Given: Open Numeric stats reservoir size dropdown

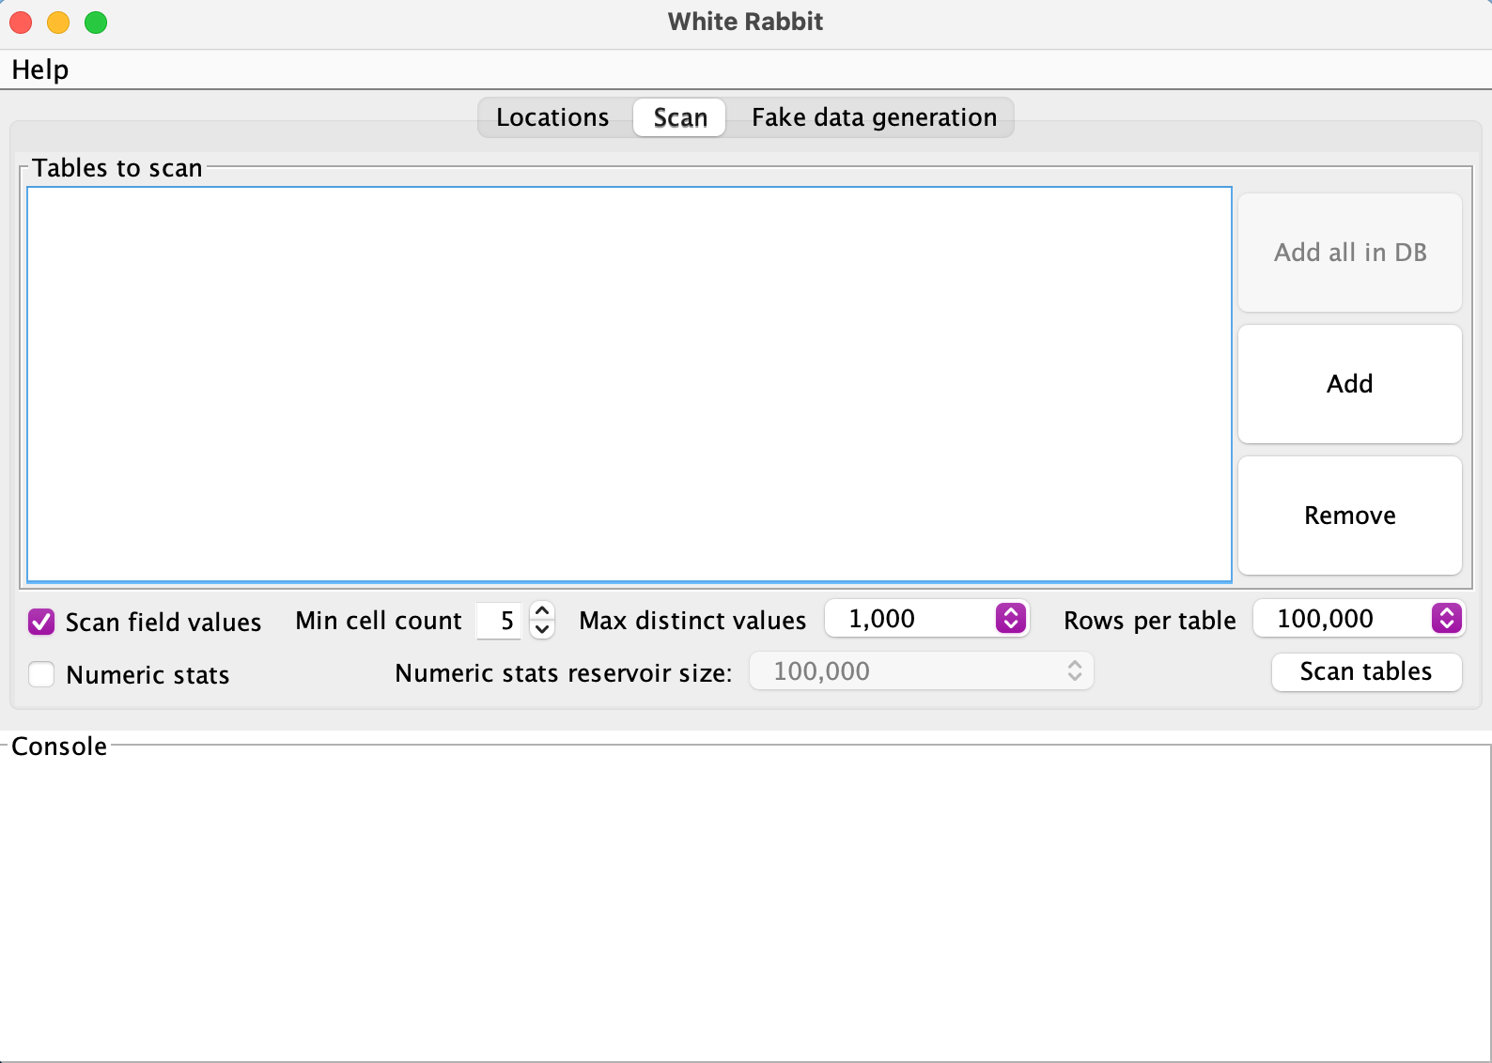Looking at the screenshot, I should (922, 671).
